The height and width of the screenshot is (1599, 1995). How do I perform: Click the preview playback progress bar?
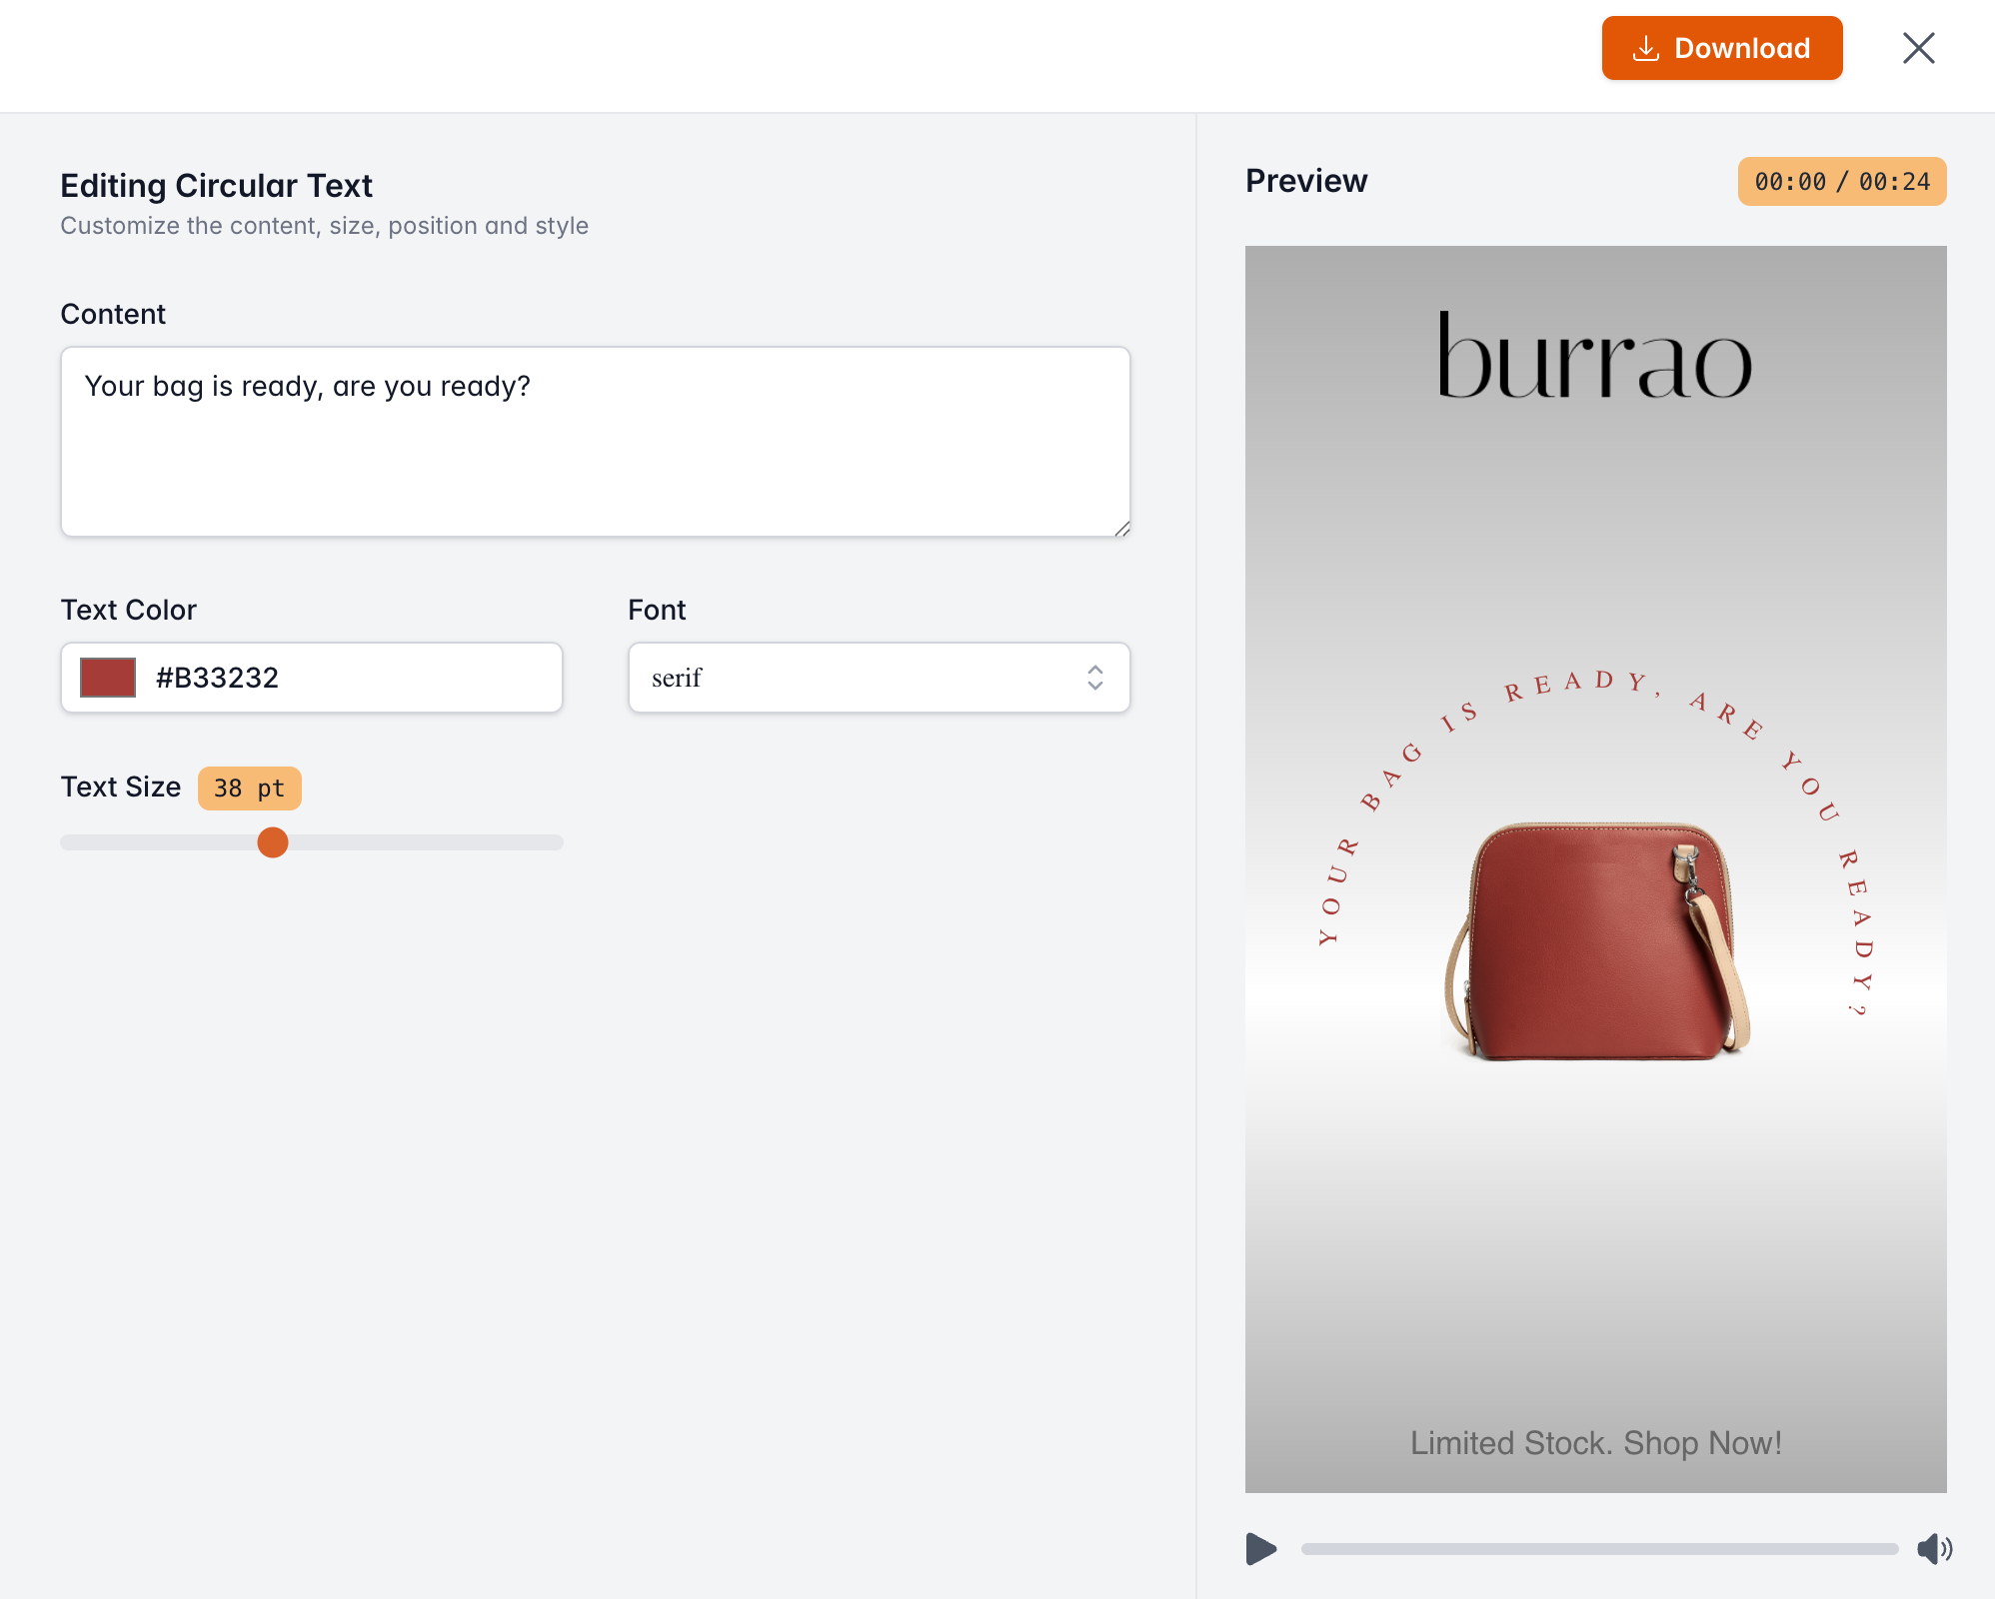tap(1599, 1549)
